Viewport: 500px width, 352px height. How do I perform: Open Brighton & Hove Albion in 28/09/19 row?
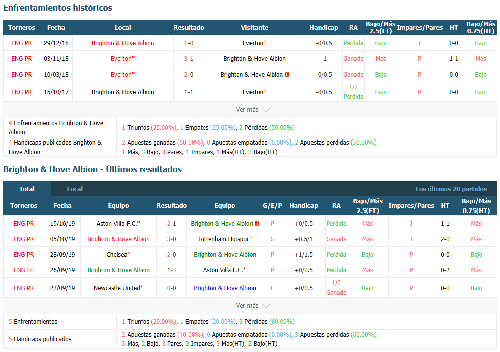coord(225,254)
